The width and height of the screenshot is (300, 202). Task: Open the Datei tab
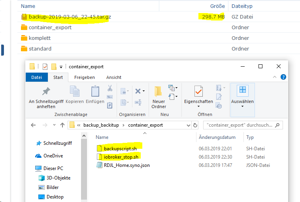click(36, 77)
